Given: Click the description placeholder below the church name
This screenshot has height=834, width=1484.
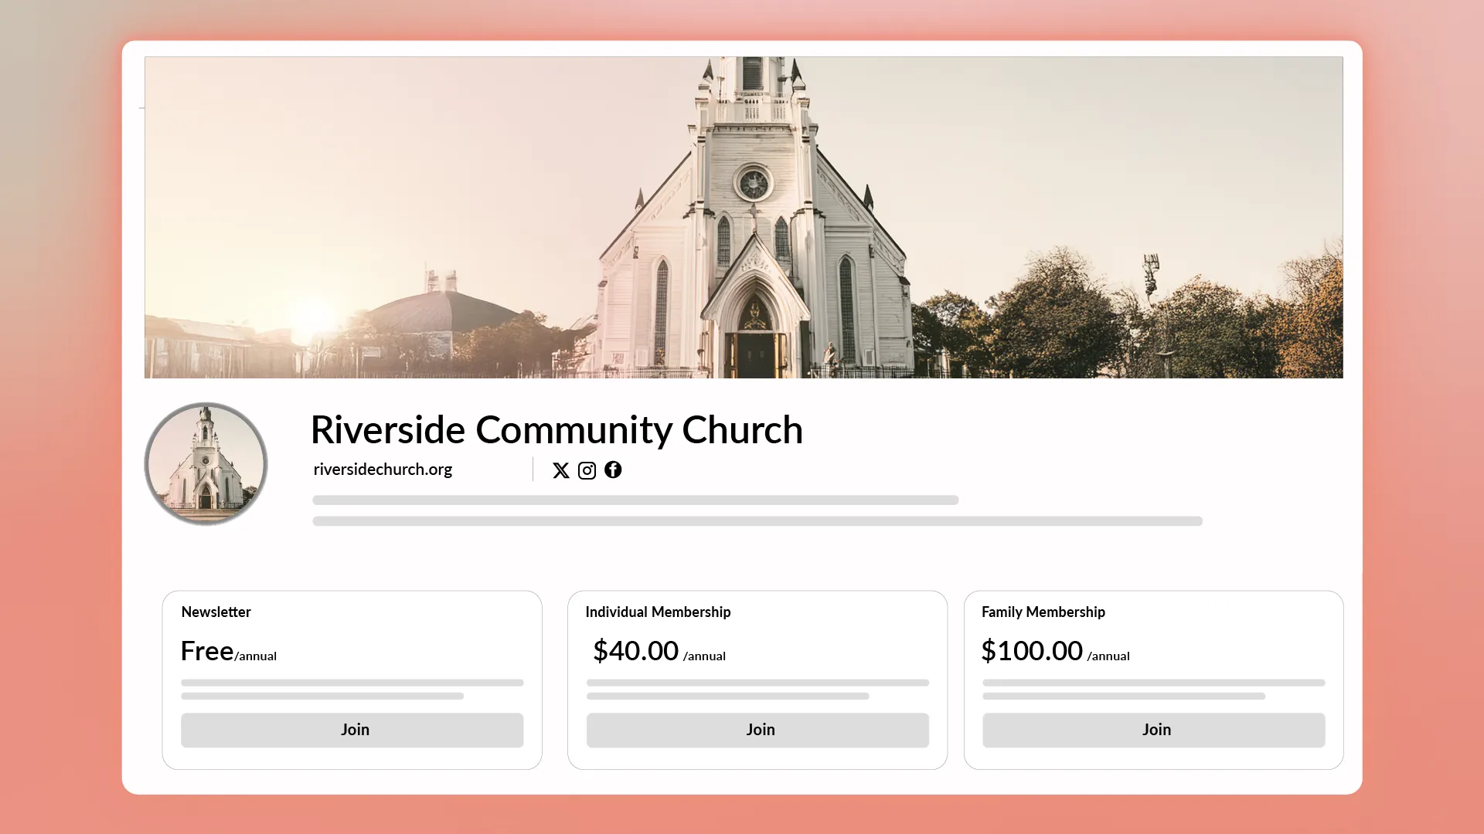Looking at the screenshot, I should [634, 500].
